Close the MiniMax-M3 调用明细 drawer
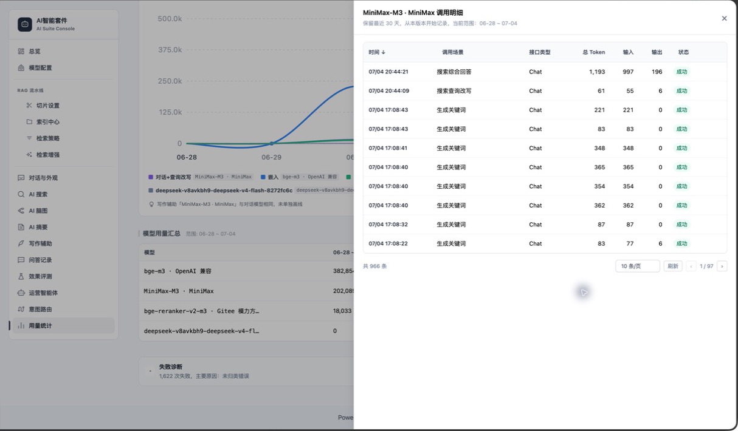The width and height of the screenshot is (738, 431). click(x=724, y=18)
